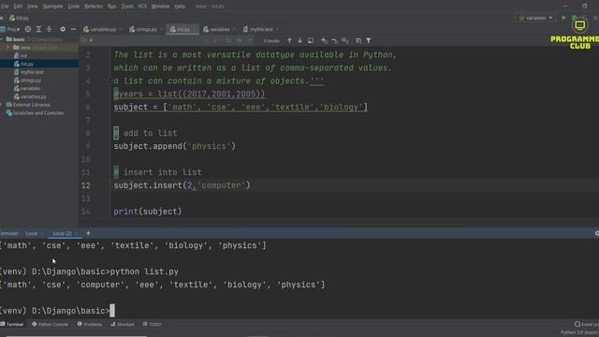This screenshot has width=599, height=337.
Task: Add a new terminal session
Action: (x=88, y=233)
